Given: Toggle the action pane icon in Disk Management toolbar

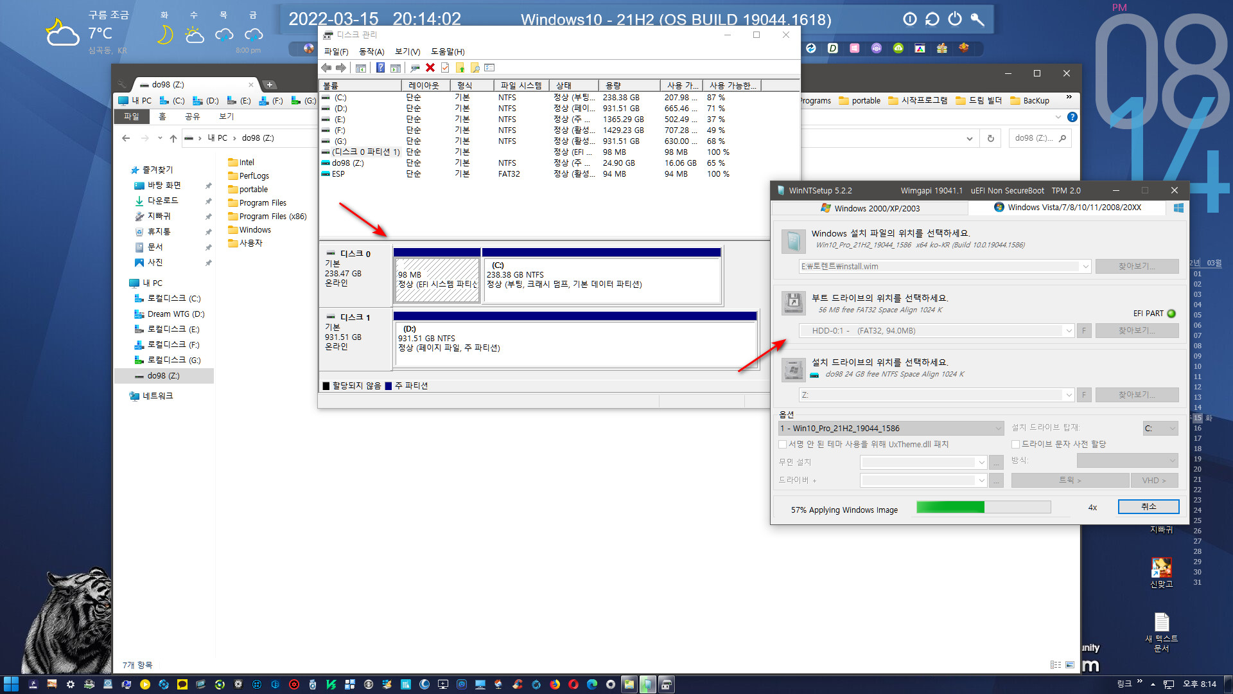Looking at the screenshot, I should coord(396,67).
